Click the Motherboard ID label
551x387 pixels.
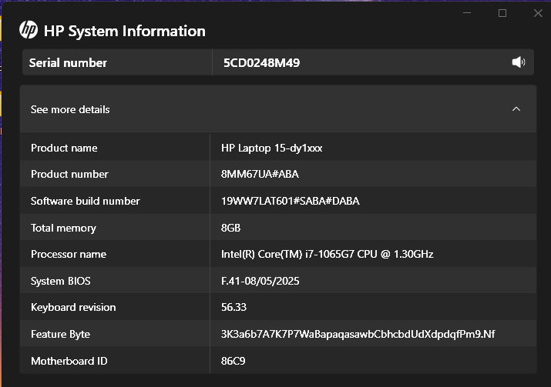(x=69, y=361)
